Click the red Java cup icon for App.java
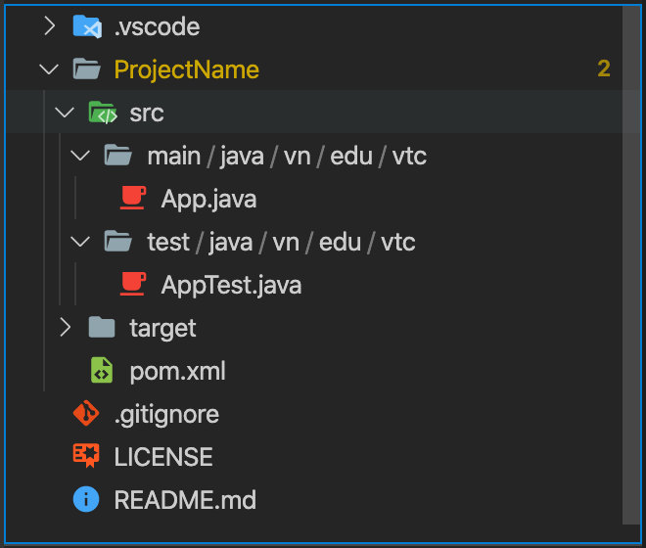The height and width of the screenshot is (548, 646). coord(133,198)
